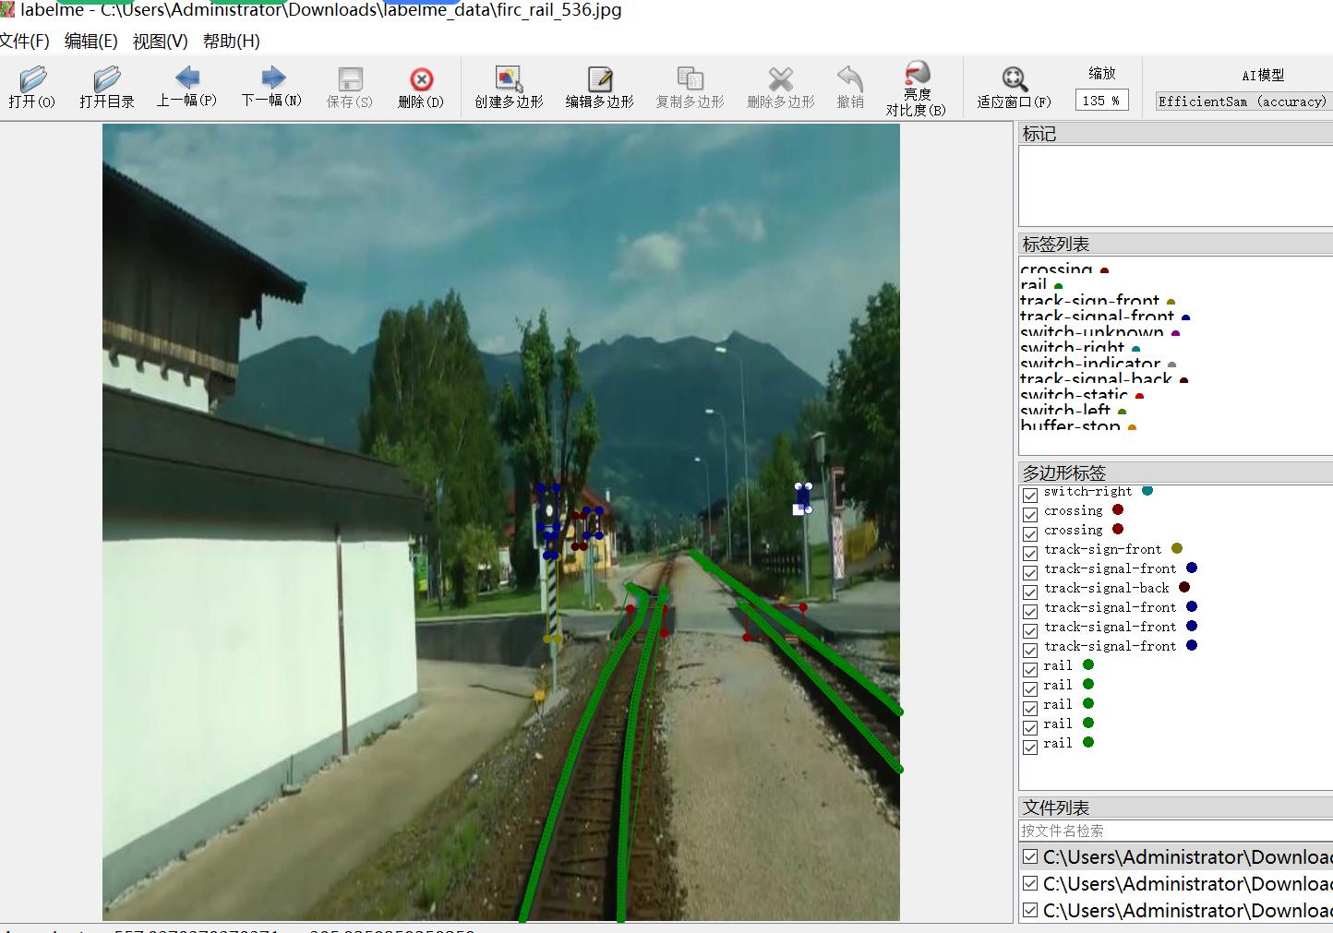Uncheck the switch-right polygon checkbox
Image resolution: width=1333 pixels, height=933 pixels.
point(1030,495)
